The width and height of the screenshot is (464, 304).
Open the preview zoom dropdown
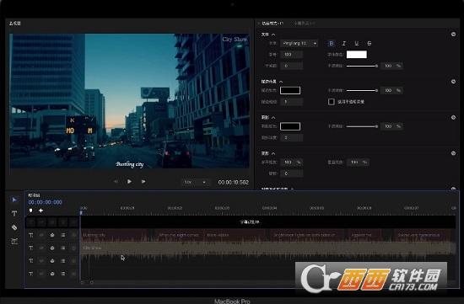coord(195,182)
